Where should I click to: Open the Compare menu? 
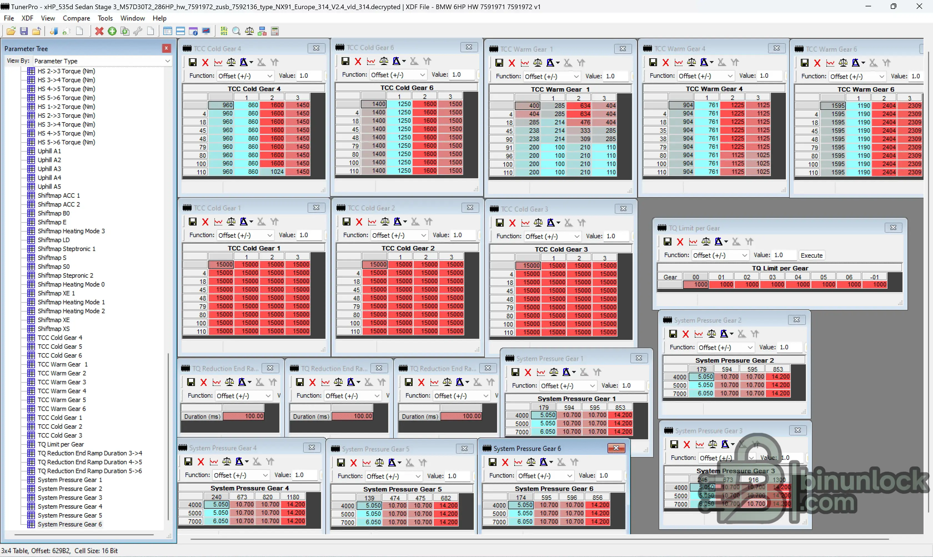76,18
